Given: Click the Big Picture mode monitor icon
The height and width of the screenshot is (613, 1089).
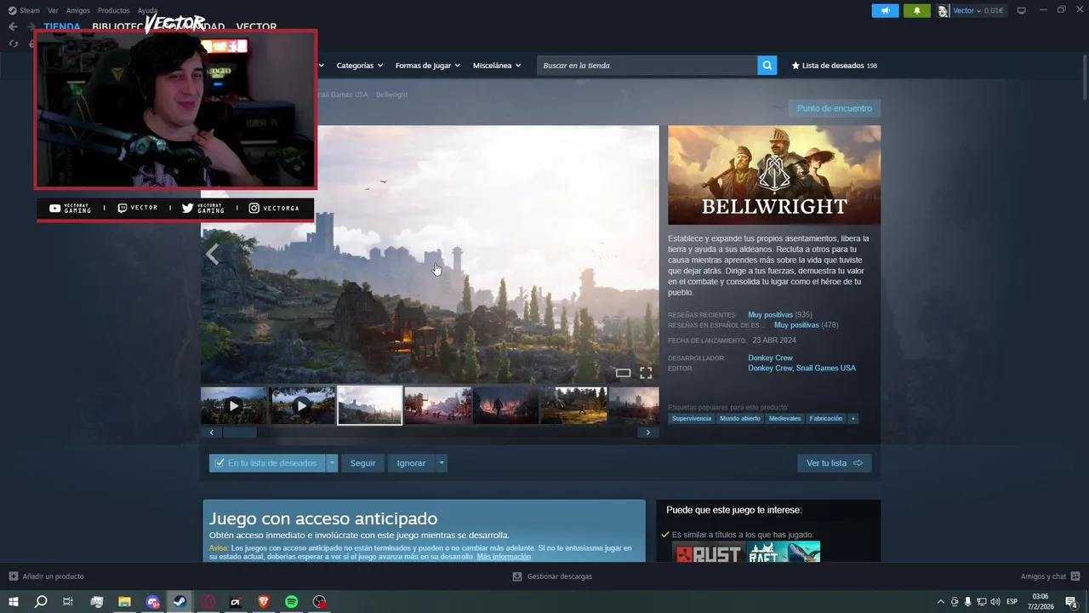Looking at the screenshot, I should click(x=1021, y=11).
